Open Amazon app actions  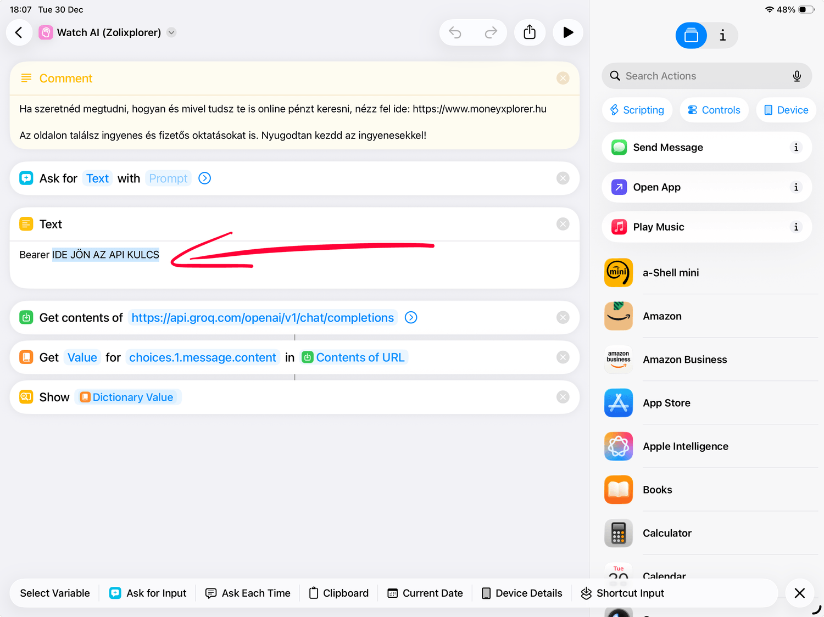coord(711,316)
